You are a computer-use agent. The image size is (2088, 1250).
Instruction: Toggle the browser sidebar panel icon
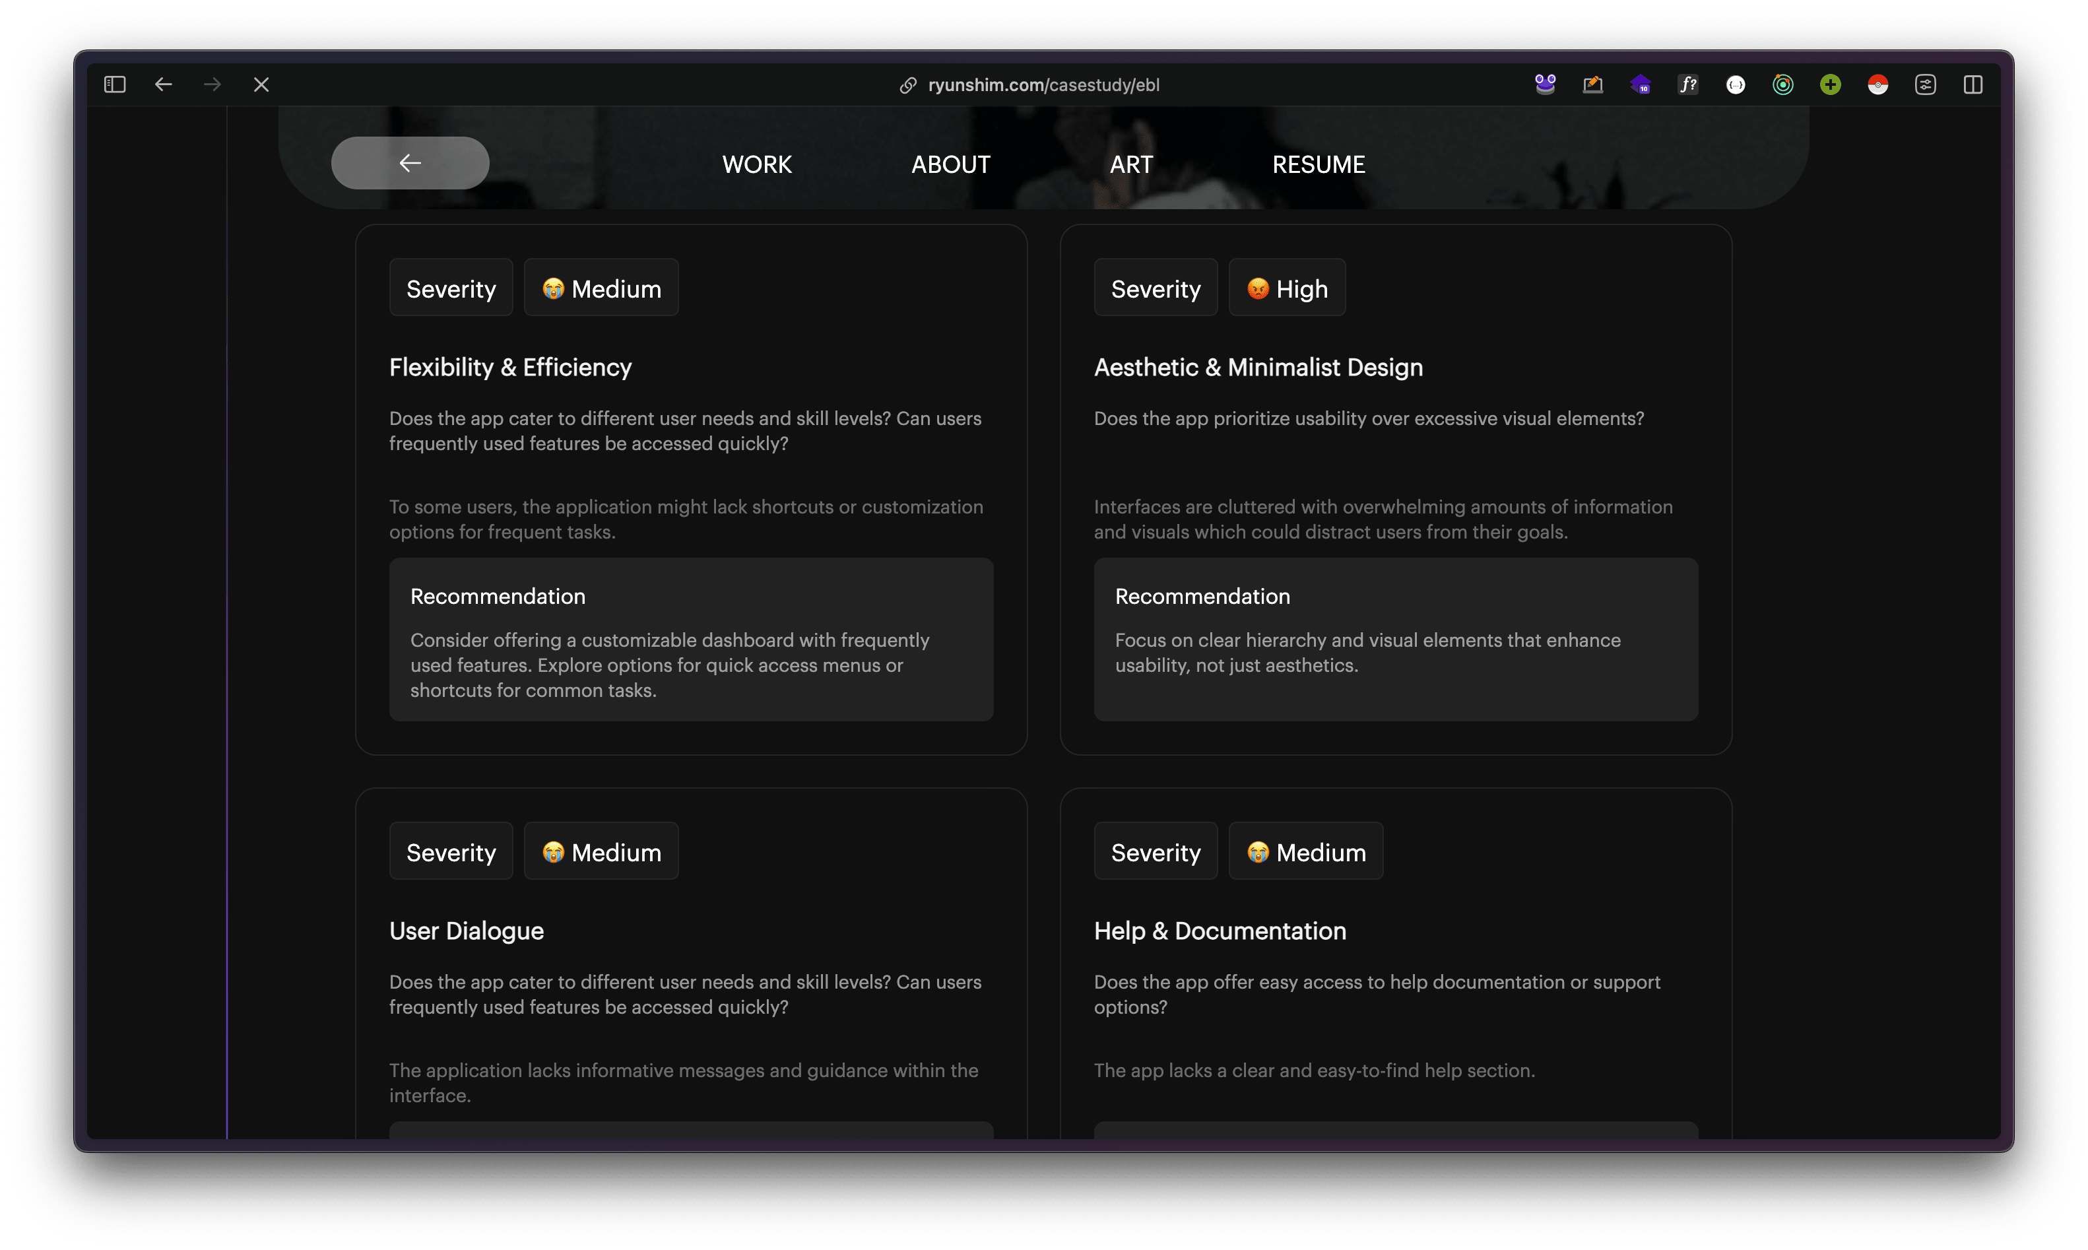(115, 84)
